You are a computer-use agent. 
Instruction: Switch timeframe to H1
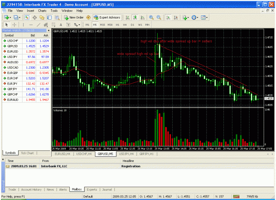pos(117,25)
